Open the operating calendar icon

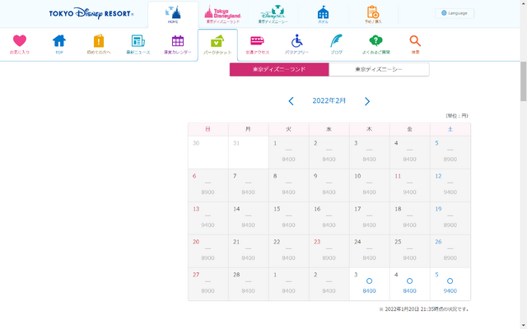[178, 44]
